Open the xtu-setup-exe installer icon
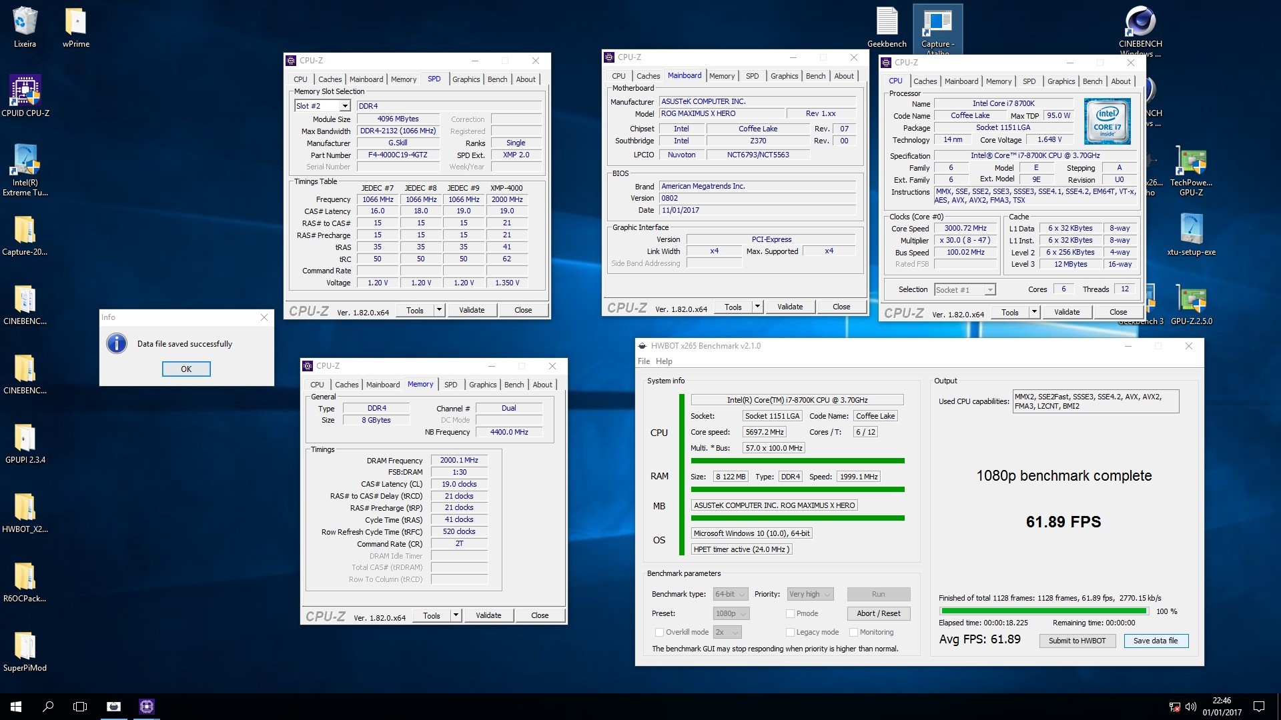Viewport: 1281px width, 720px height. 1191,235
